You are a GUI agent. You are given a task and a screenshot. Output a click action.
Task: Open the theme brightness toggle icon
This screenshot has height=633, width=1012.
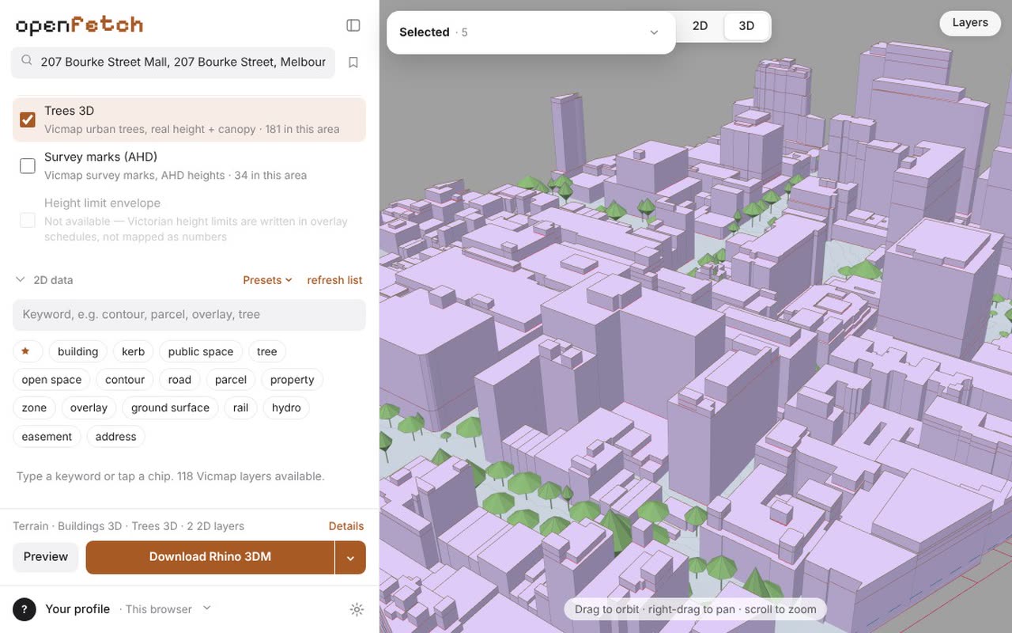click(357, 609)
